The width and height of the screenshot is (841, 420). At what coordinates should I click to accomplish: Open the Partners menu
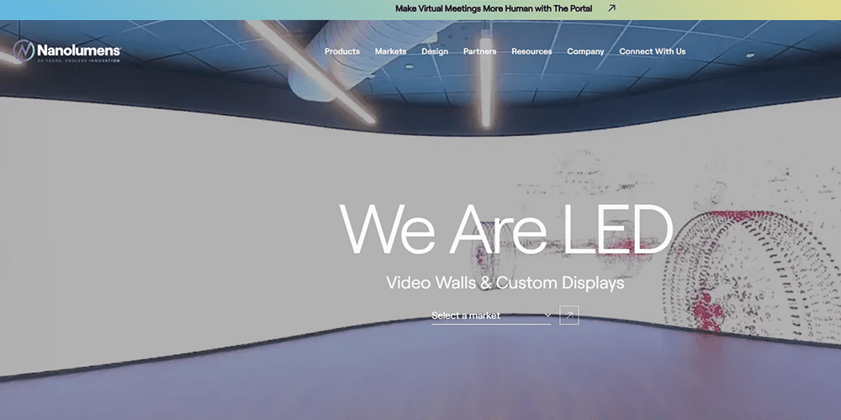[480, 51]
